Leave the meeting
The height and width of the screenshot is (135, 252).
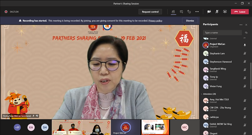pyautogui.click(x=240, y=12)
